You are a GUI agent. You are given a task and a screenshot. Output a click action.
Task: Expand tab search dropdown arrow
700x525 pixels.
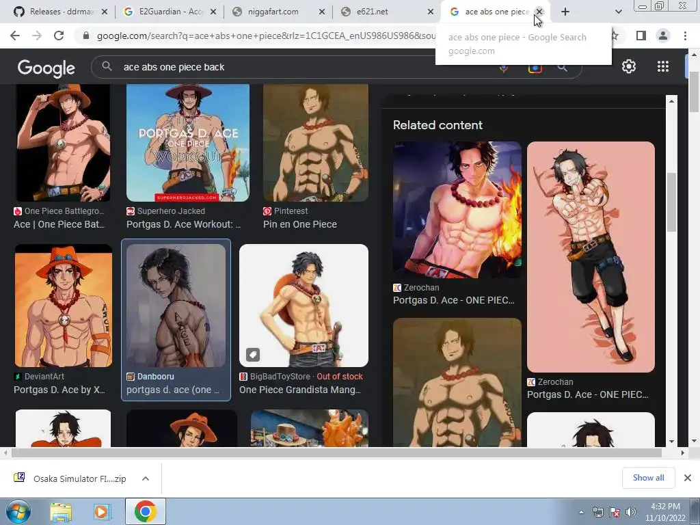(618, 12)
